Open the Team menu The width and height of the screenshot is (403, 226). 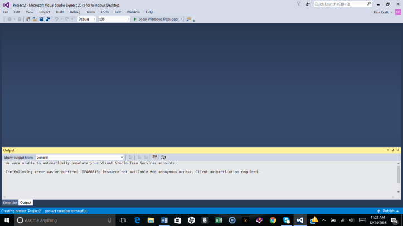pos(90,12)
